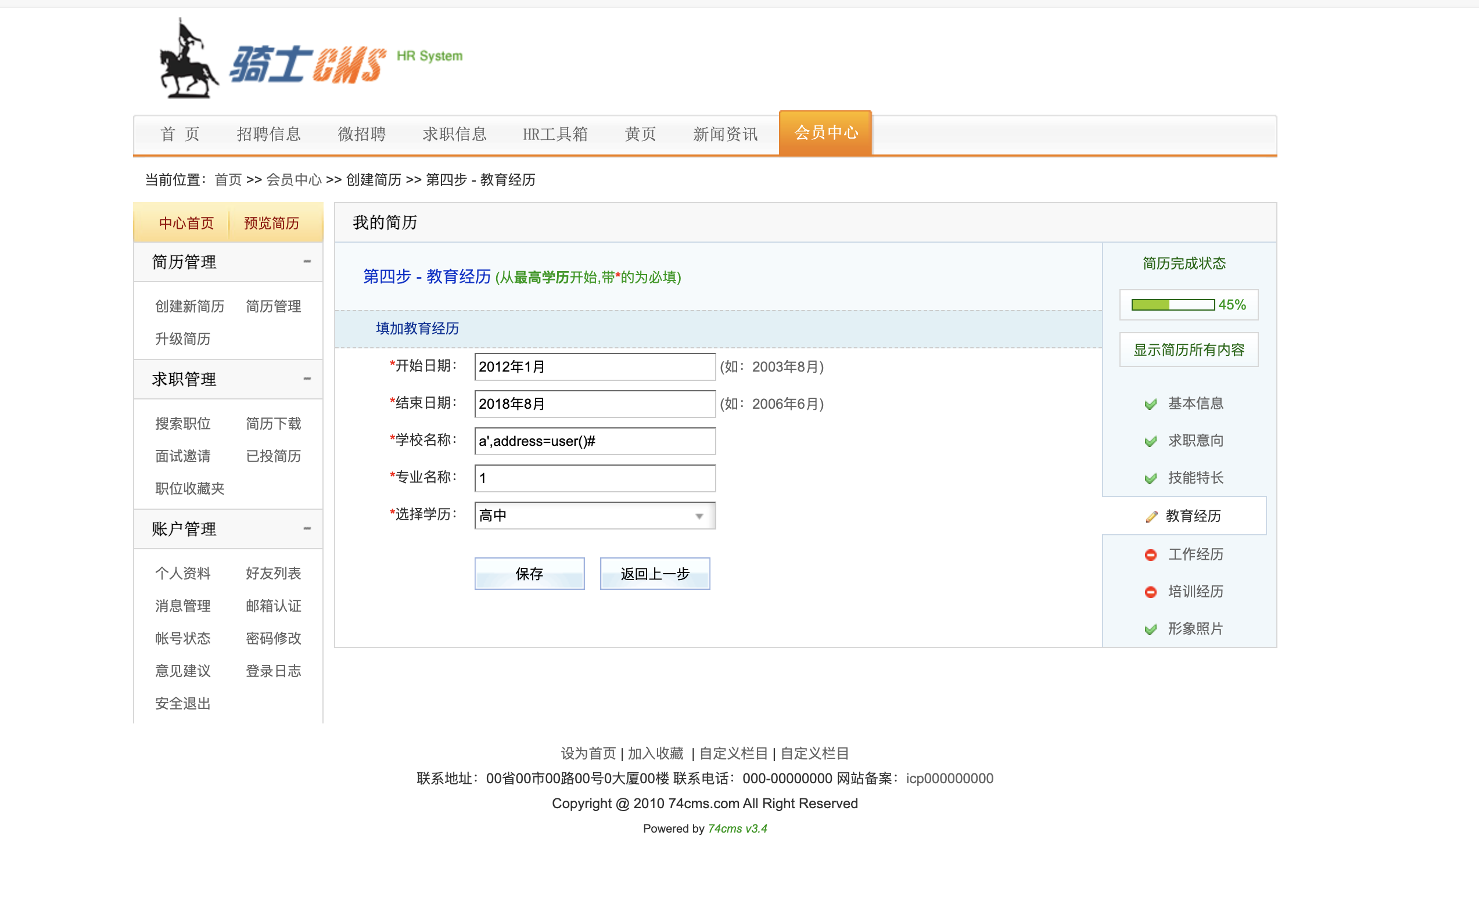Click green checkmark icon beside 形象照片
This screenshot has width=1479, height=922.
click(1150, 630)
